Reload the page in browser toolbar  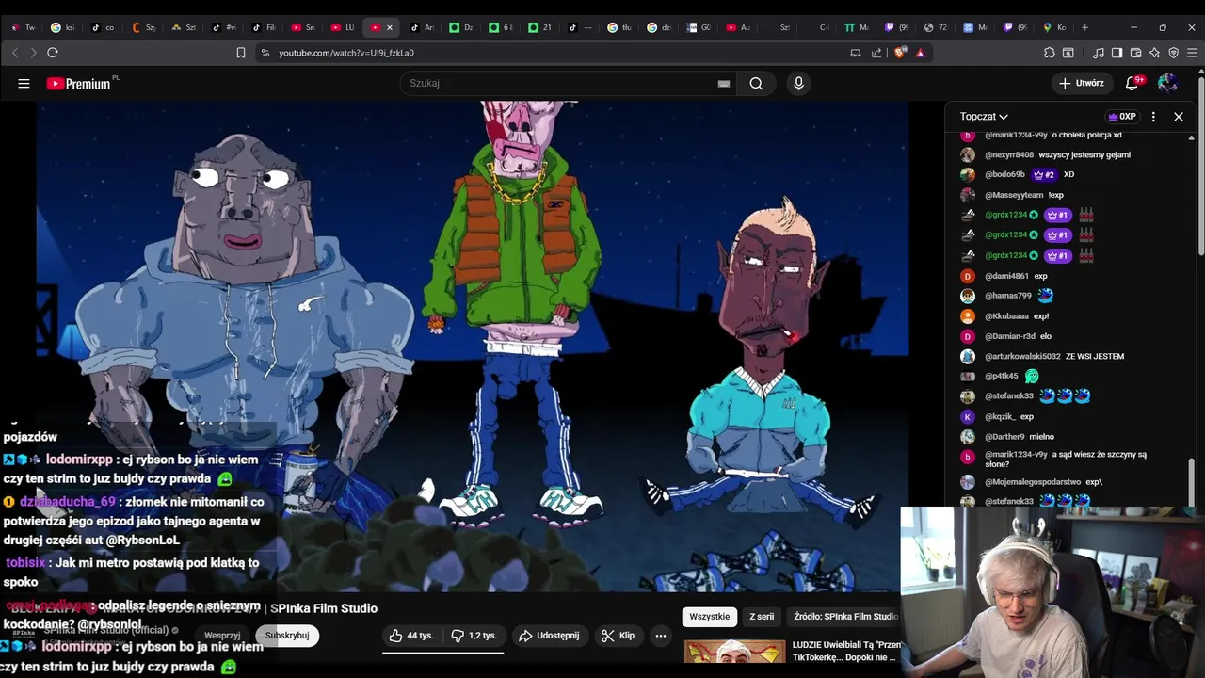pyautogui.click(x=53, y=53)
